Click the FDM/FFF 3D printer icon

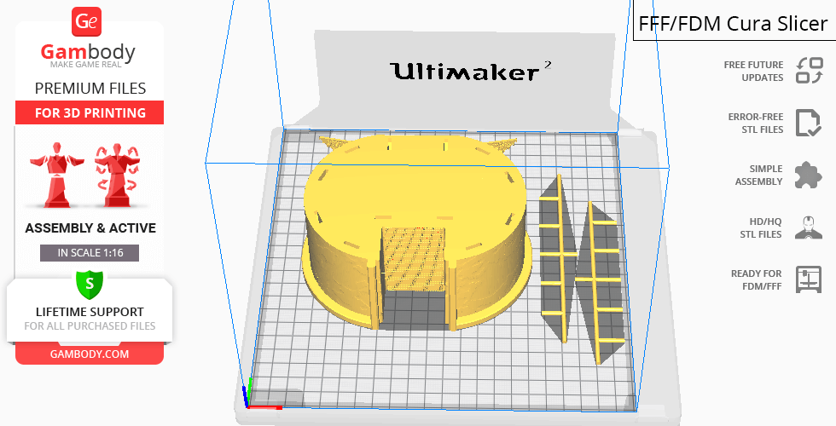(x=809, y=279)
